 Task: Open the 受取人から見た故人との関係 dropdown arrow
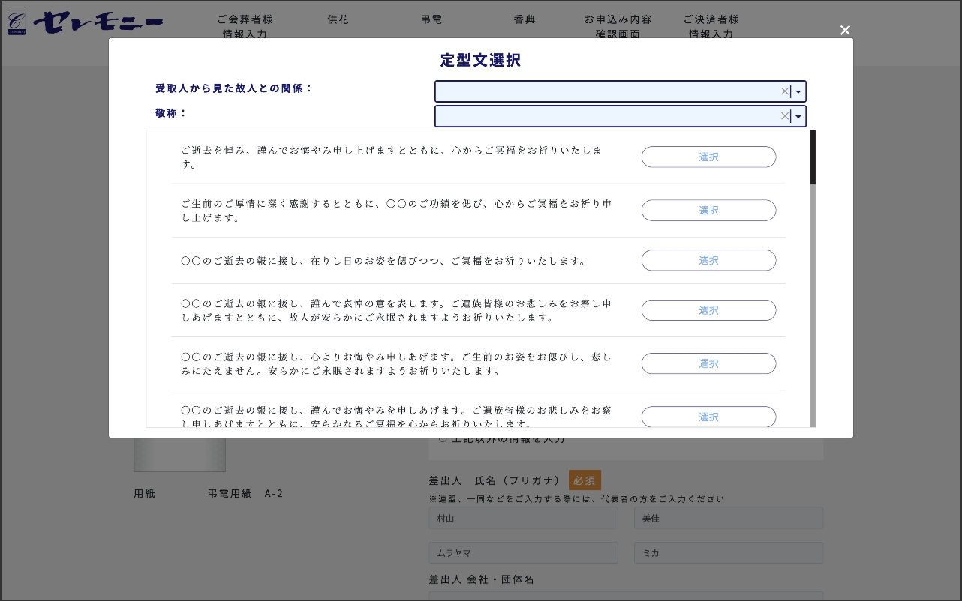click(798, 92)
